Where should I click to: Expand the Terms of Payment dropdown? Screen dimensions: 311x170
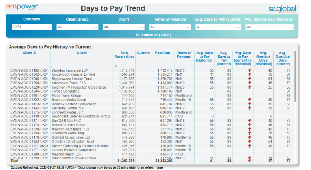(170, 27)
